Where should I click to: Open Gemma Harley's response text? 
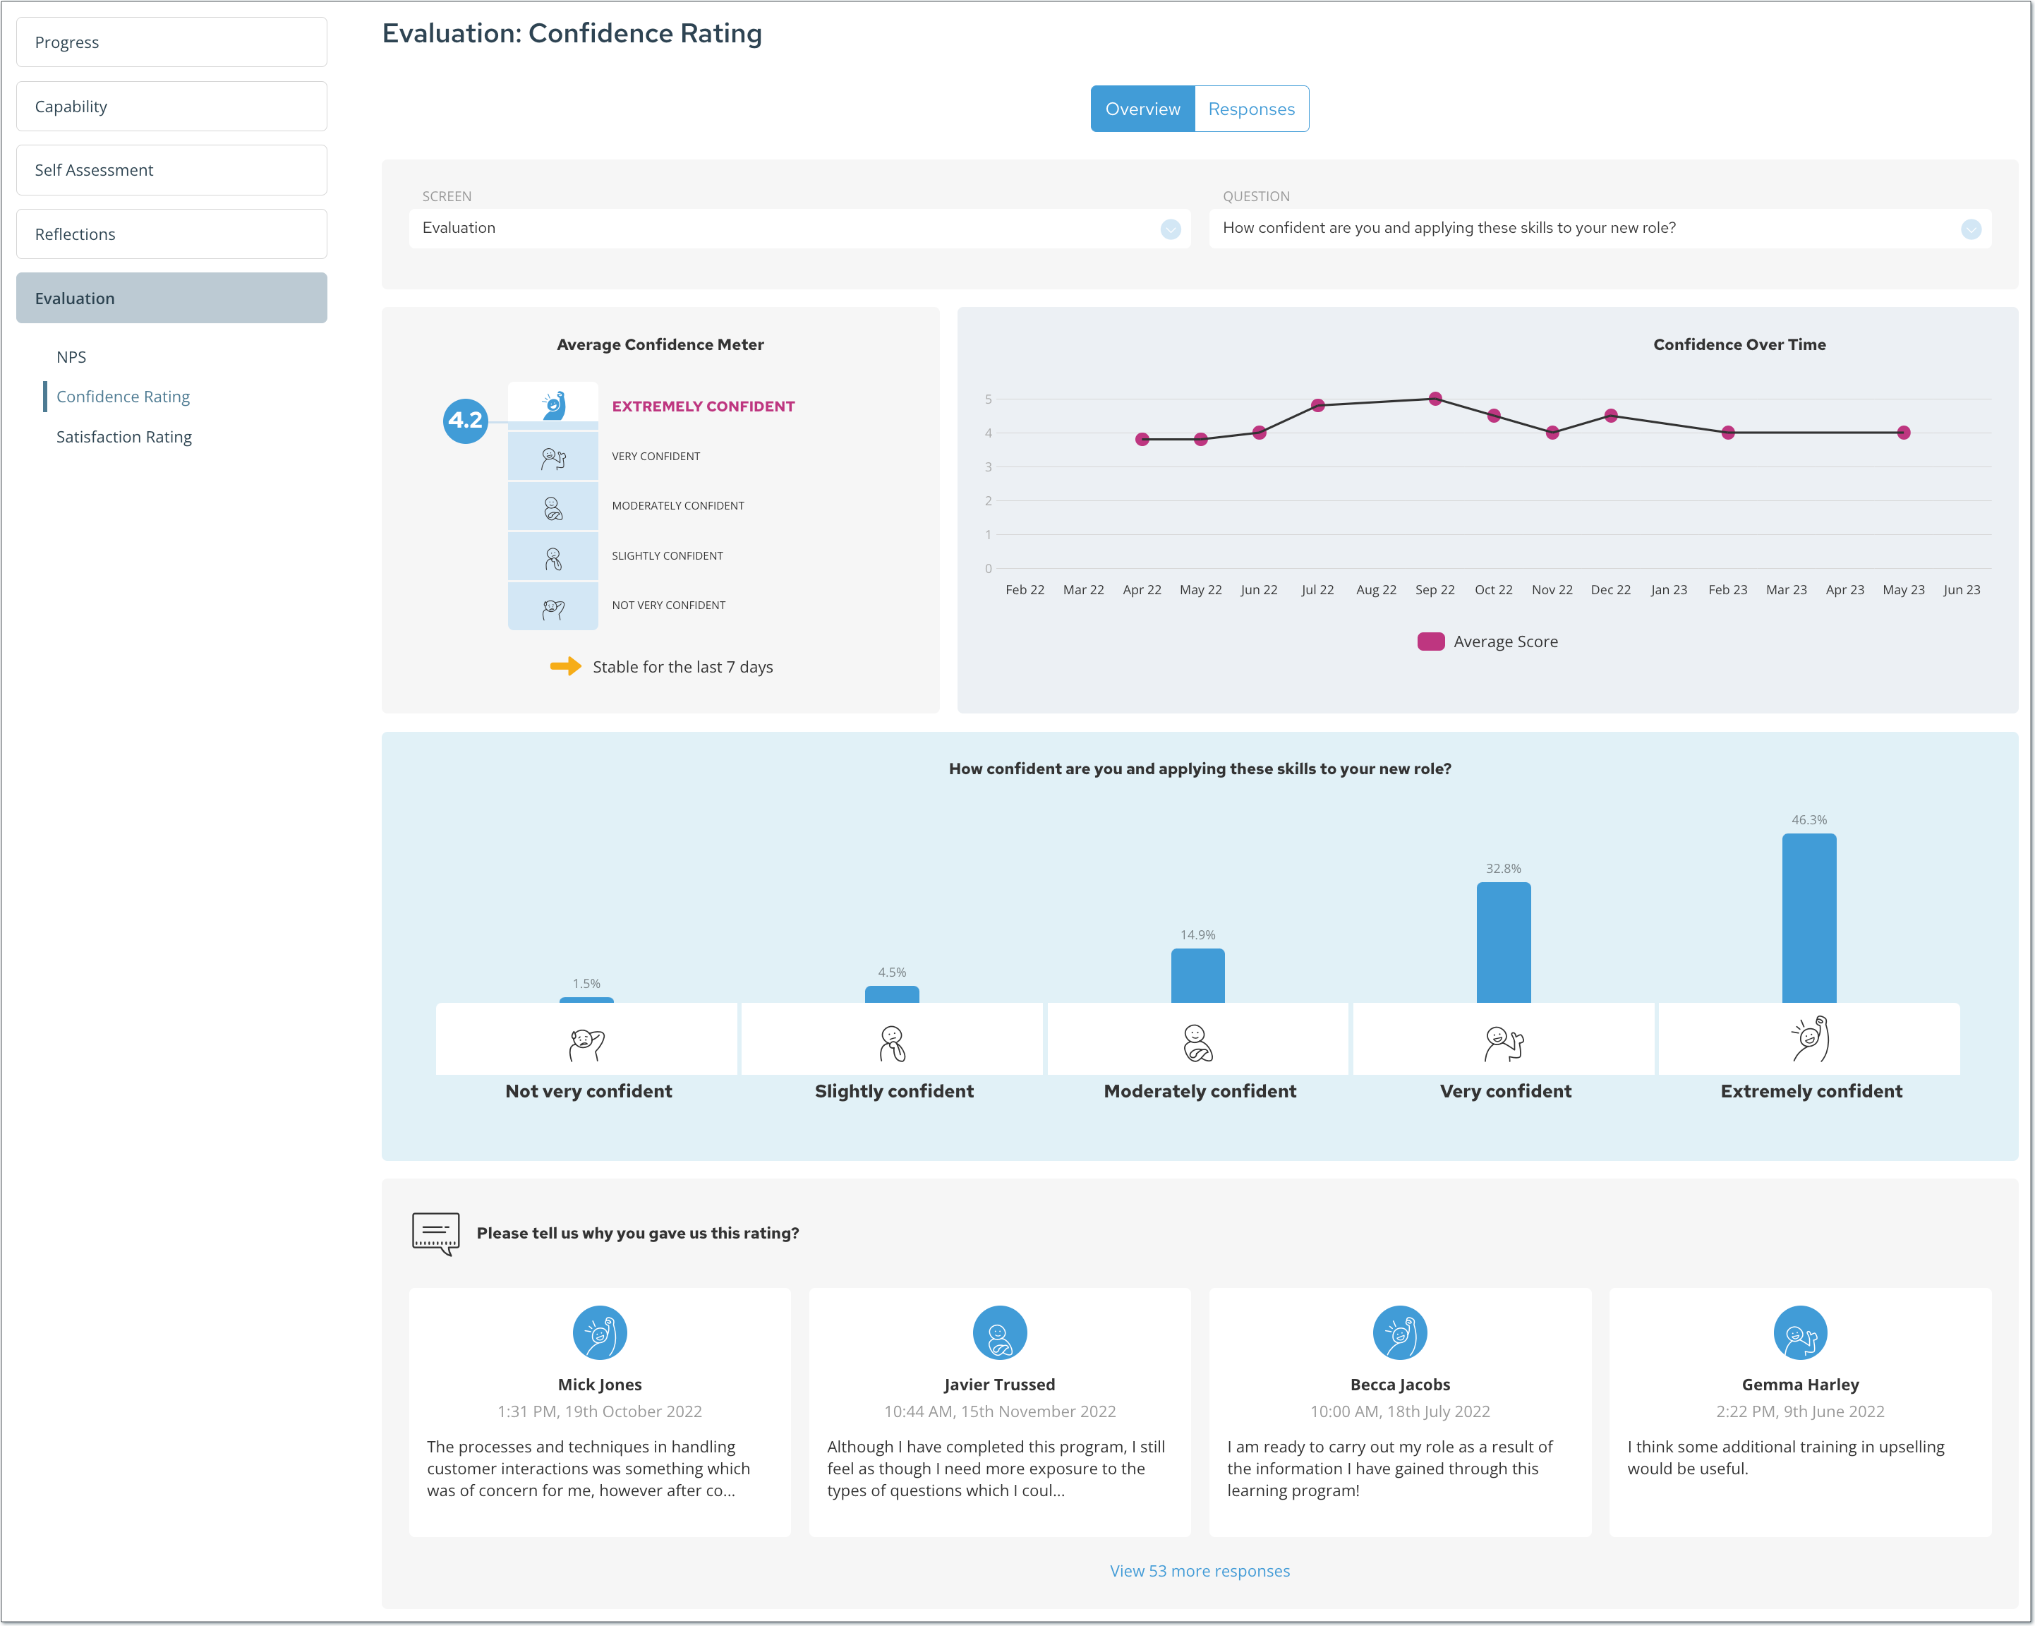coord(1786,1458)
